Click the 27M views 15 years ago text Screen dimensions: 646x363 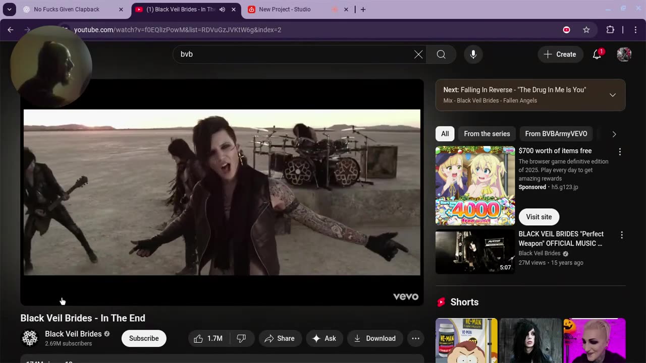pos(551,263)
